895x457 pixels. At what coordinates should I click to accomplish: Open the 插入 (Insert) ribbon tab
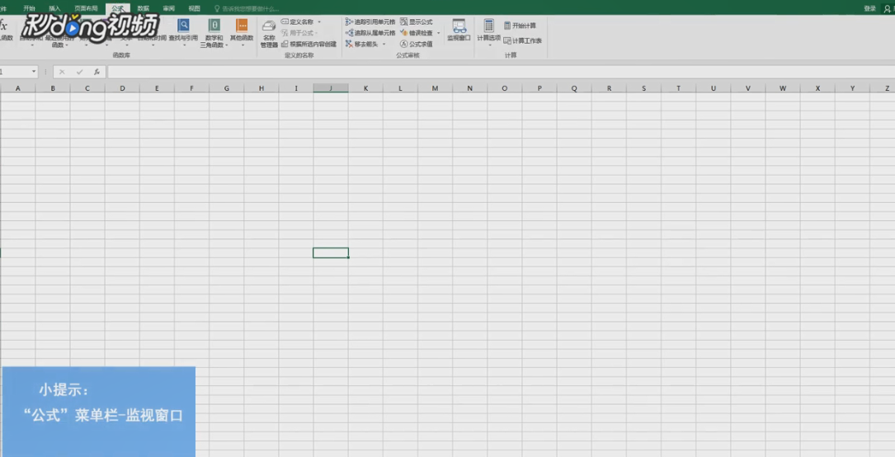[x=54, y=8]
